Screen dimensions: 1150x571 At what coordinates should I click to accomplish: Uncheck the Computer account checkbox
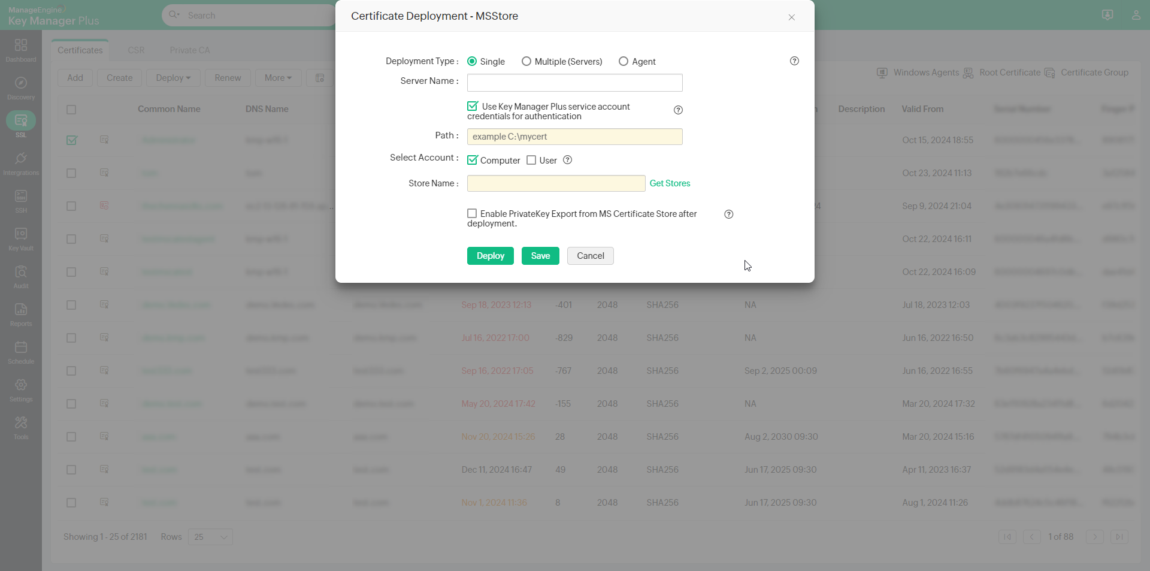click(x=473, y=160)
